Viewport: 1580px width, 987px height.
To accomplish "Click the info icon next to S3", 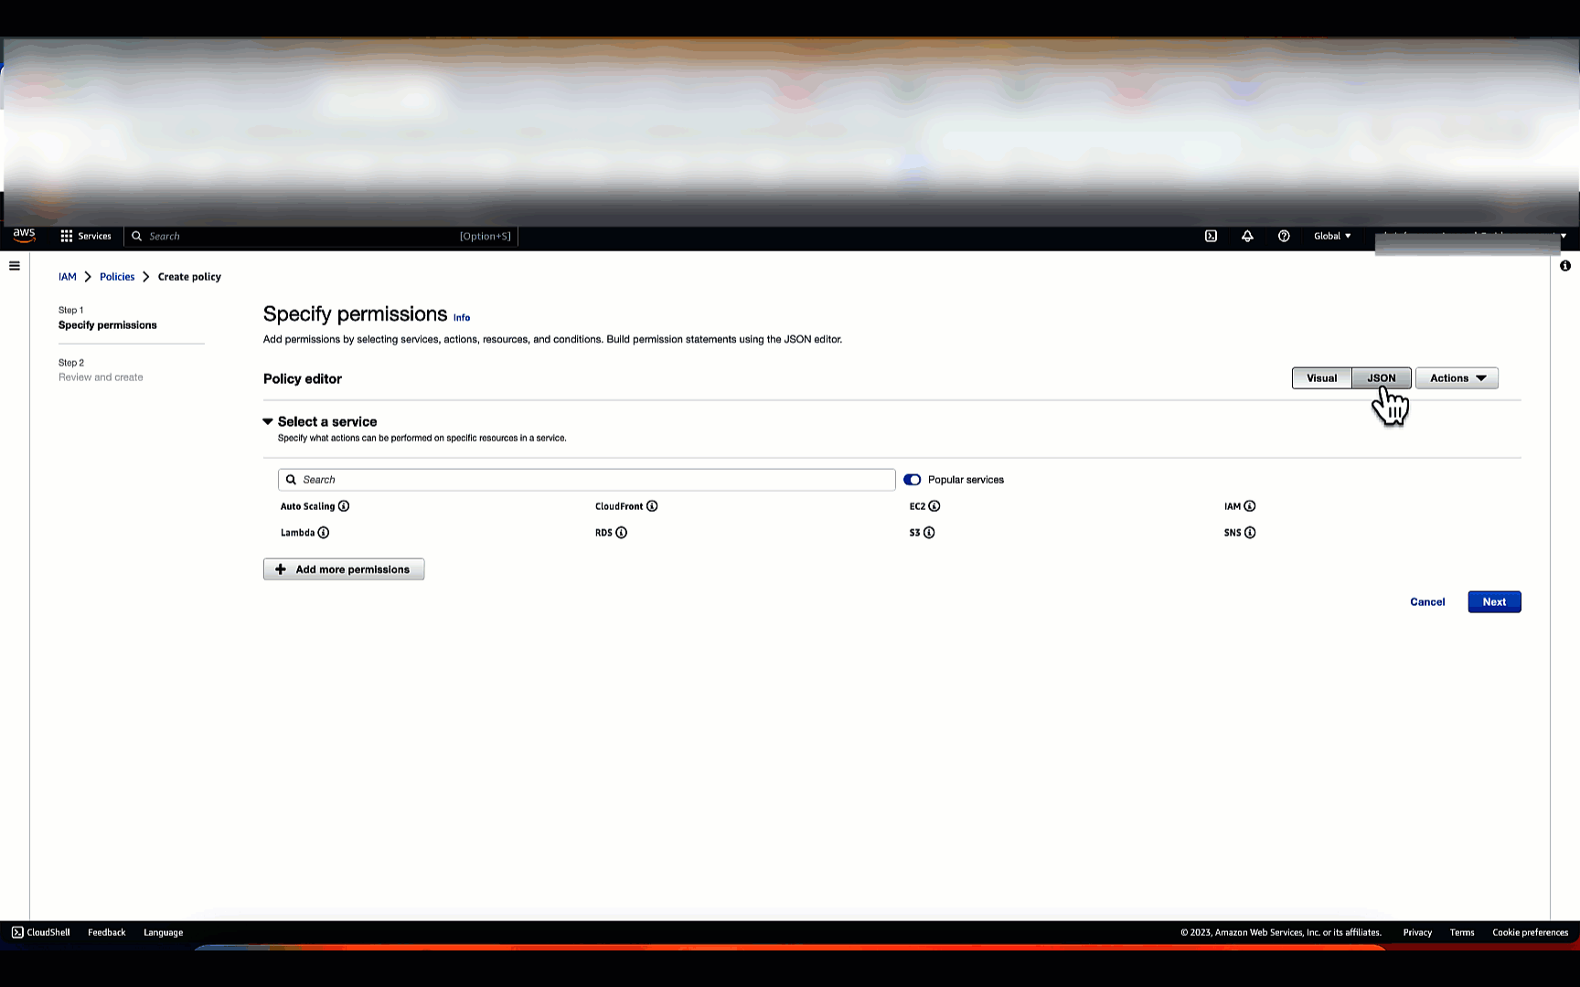I will pyautogui.click(x=929, y=533).
